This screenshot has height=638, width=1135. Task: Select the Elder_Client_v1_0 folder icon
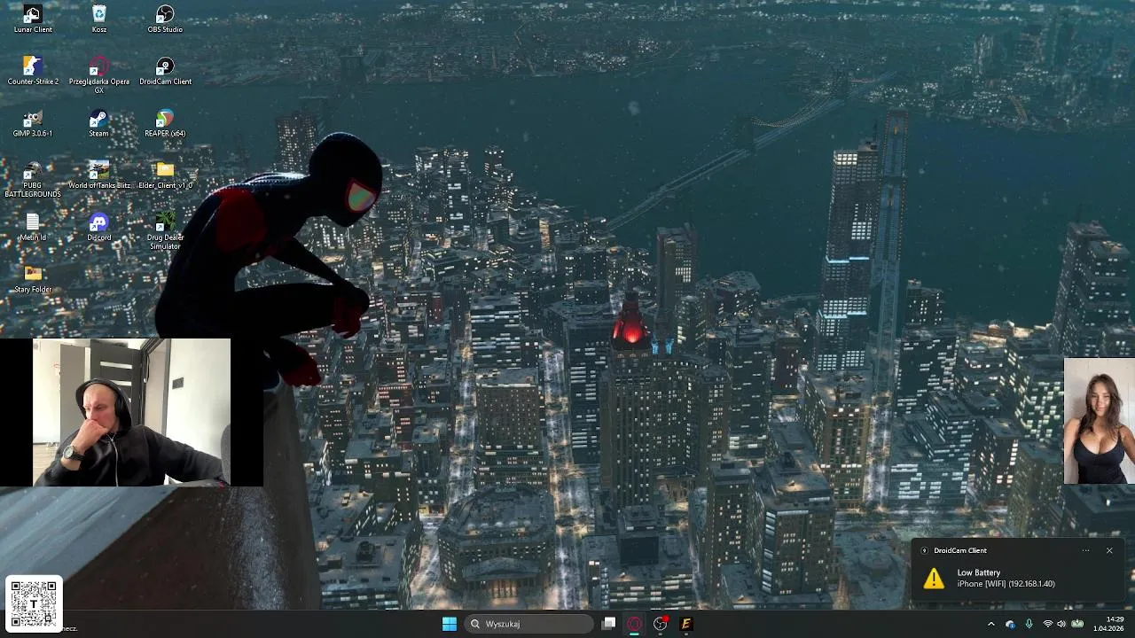tap(165, 175)
